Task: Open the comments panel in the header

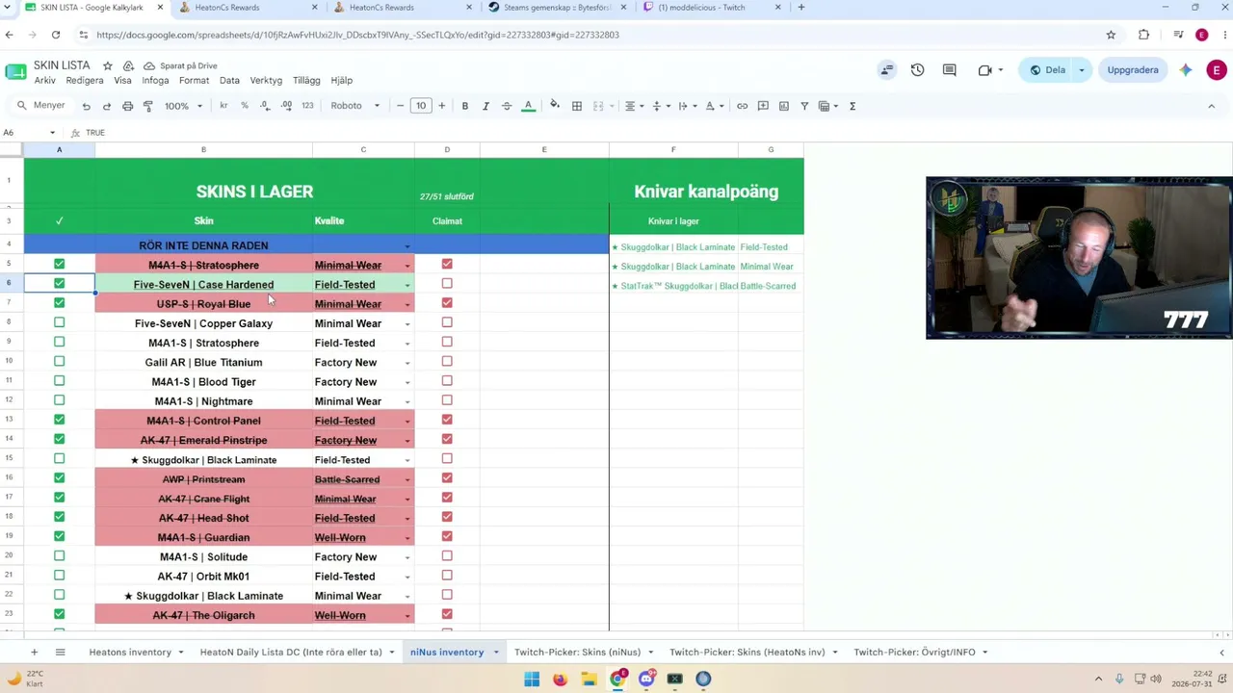Action: tap(950, 70)
